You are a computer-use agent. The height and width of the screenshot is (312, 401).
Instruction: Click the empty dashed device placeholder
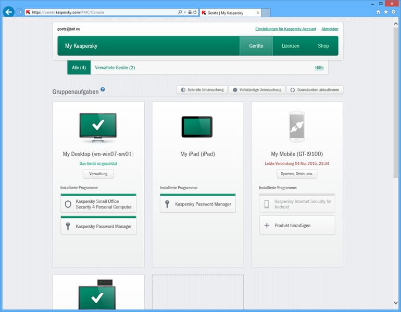(198, 293)
